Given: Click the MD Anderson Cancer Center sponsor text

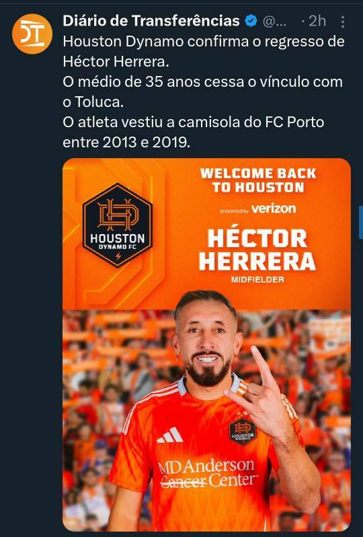Looking at the screenshot, I should coord(208,474).
